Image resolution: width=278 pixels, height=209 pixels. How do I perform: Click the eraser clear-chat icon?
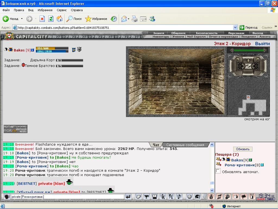pos(138,197)
